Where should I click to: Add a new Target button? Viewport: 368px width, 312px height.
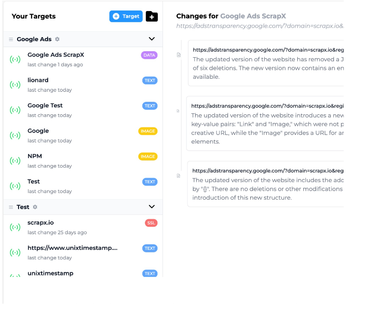click(x=126, y=17)
